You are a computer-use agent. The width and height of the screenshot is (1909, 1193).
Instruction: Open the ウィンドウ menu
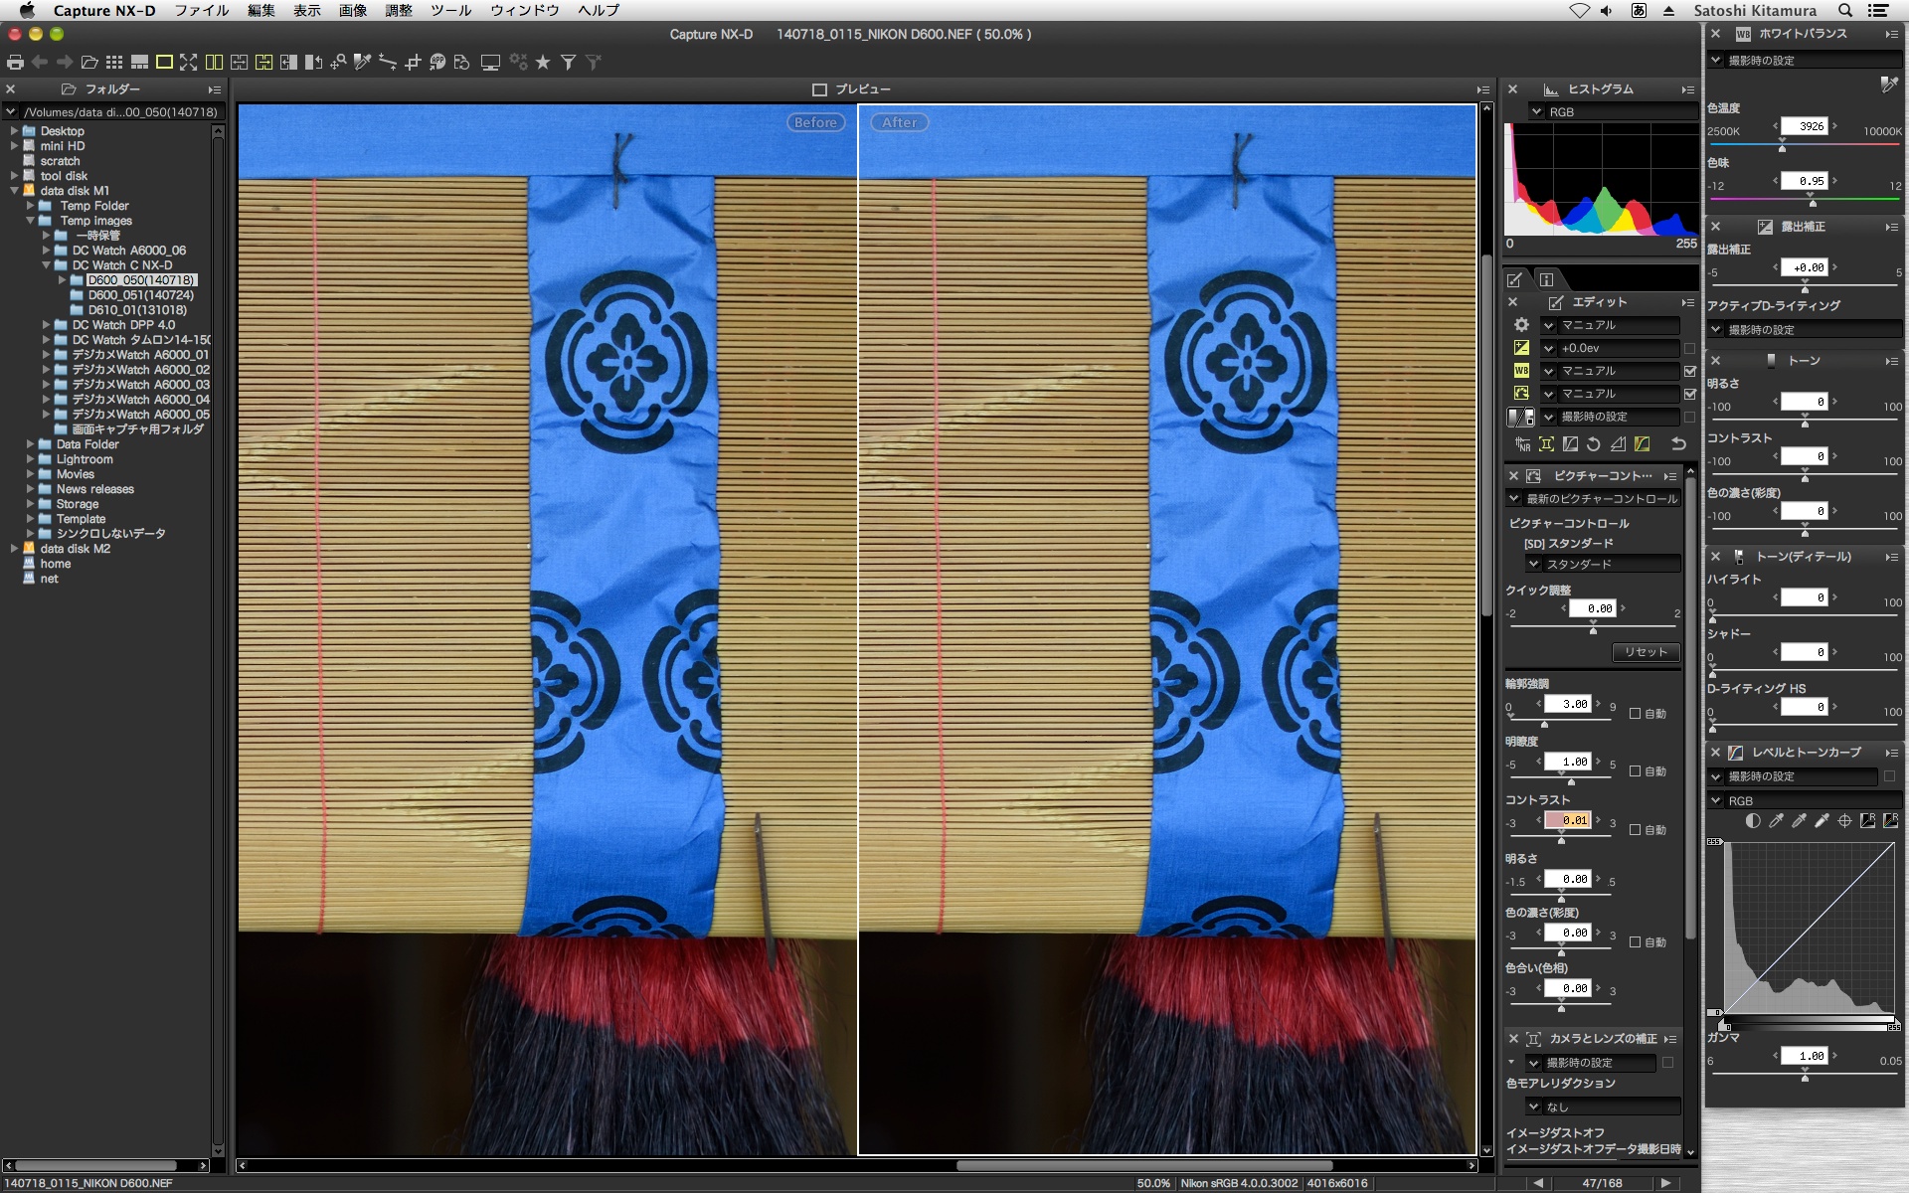coord(524,10)
